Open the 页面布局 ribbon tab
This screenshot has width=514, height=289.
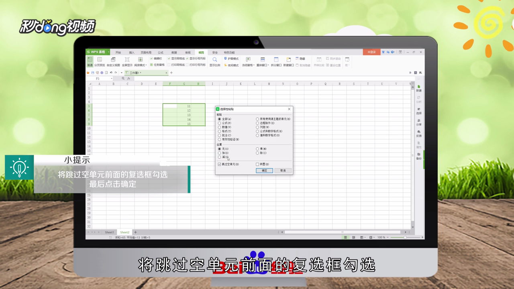click(146, 53)
